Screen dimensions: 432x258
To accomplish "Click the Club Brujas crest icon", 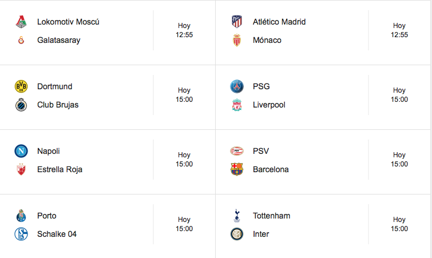I will tap(21, 105).
